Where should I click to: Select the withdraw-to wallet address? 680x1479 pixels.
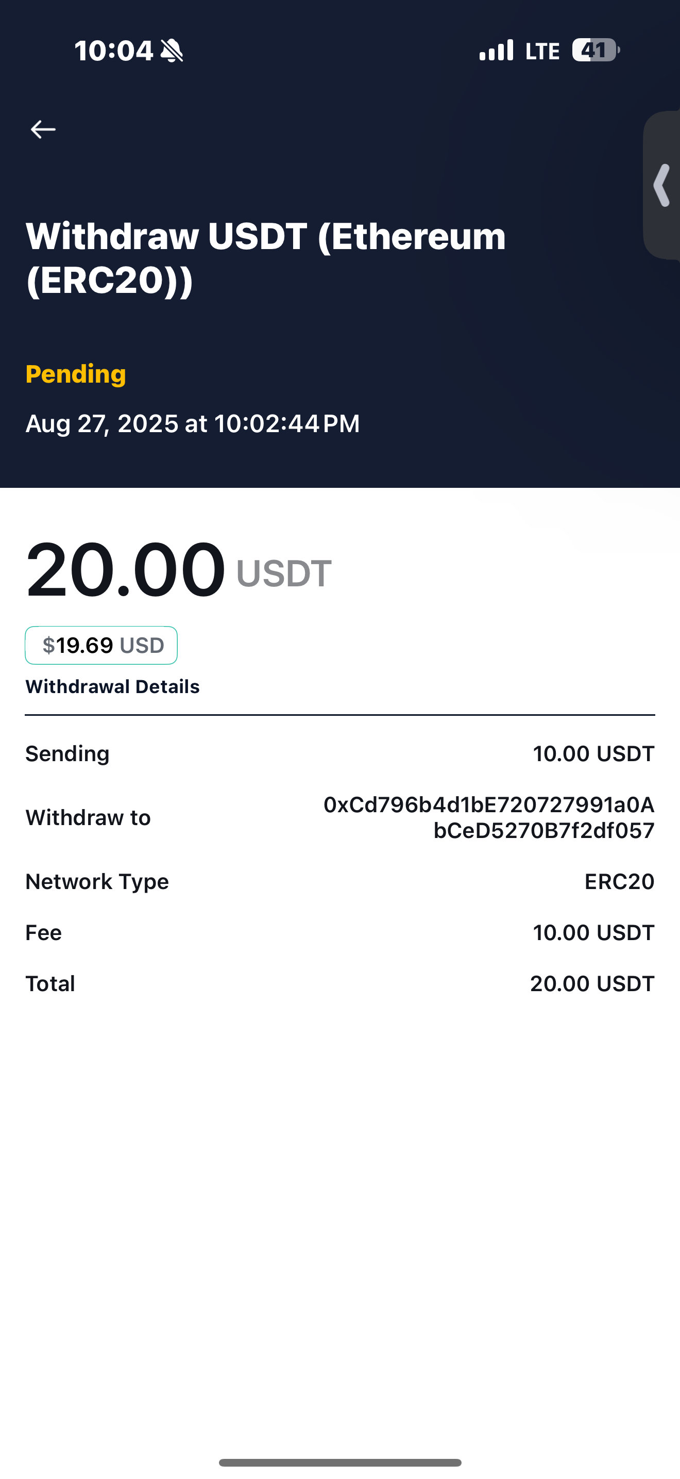pos(488,817)
